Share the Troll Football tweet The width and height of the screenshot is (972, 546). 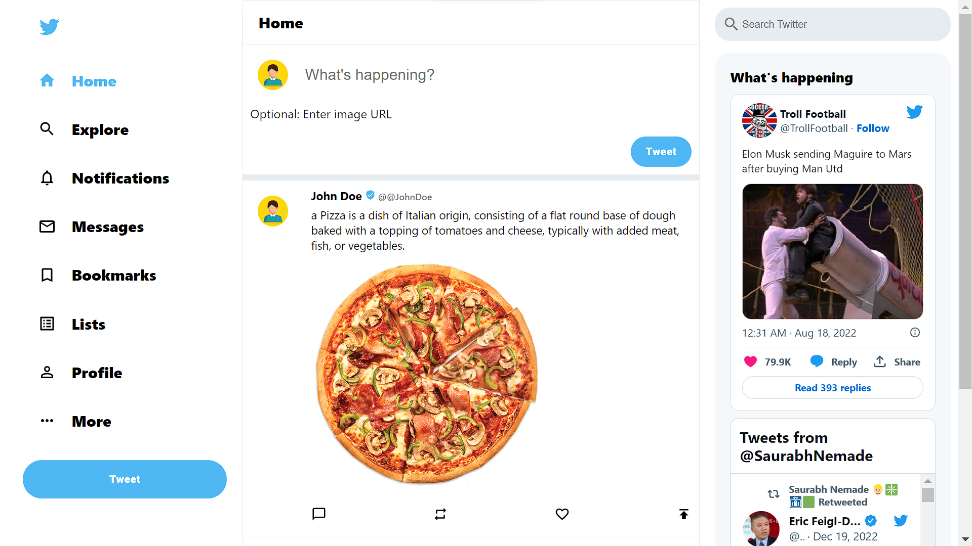tap(897, 361)
